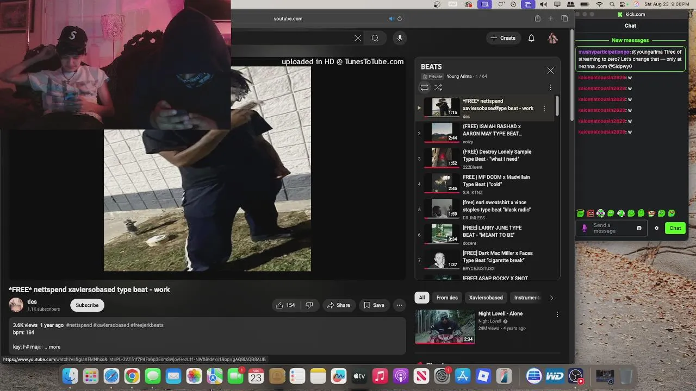Viewport: 696px width, 391px height.
Task: Click Send a message chat input
Action: pyautogui.click(x=612, y=228)
